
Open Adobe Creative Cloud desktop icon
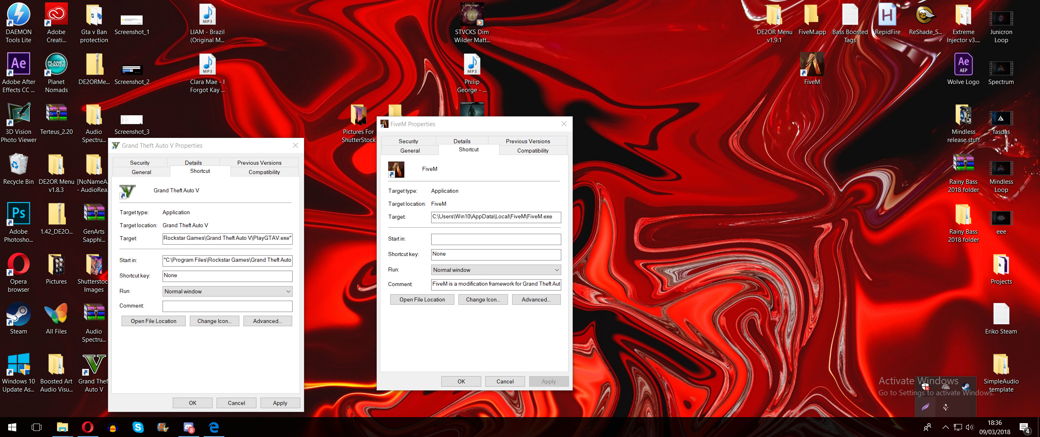(x=56, y=22)
